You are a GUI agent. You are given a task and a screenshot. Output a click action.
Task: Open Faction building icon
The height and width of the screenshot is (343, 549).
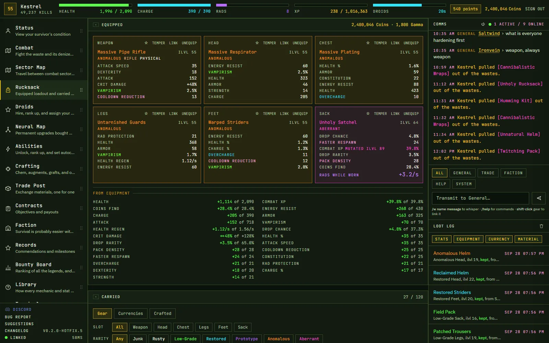8,228
